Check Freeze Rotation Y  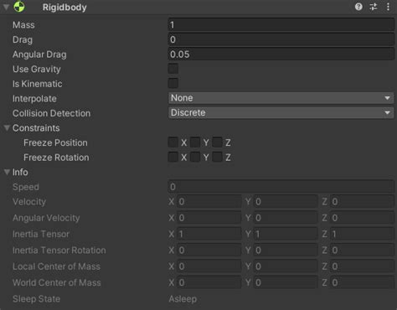[195, 157]
